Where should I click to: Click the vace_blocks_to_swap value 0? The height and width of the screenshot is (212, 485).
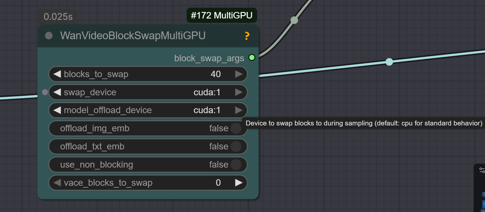tap(218, 183)
